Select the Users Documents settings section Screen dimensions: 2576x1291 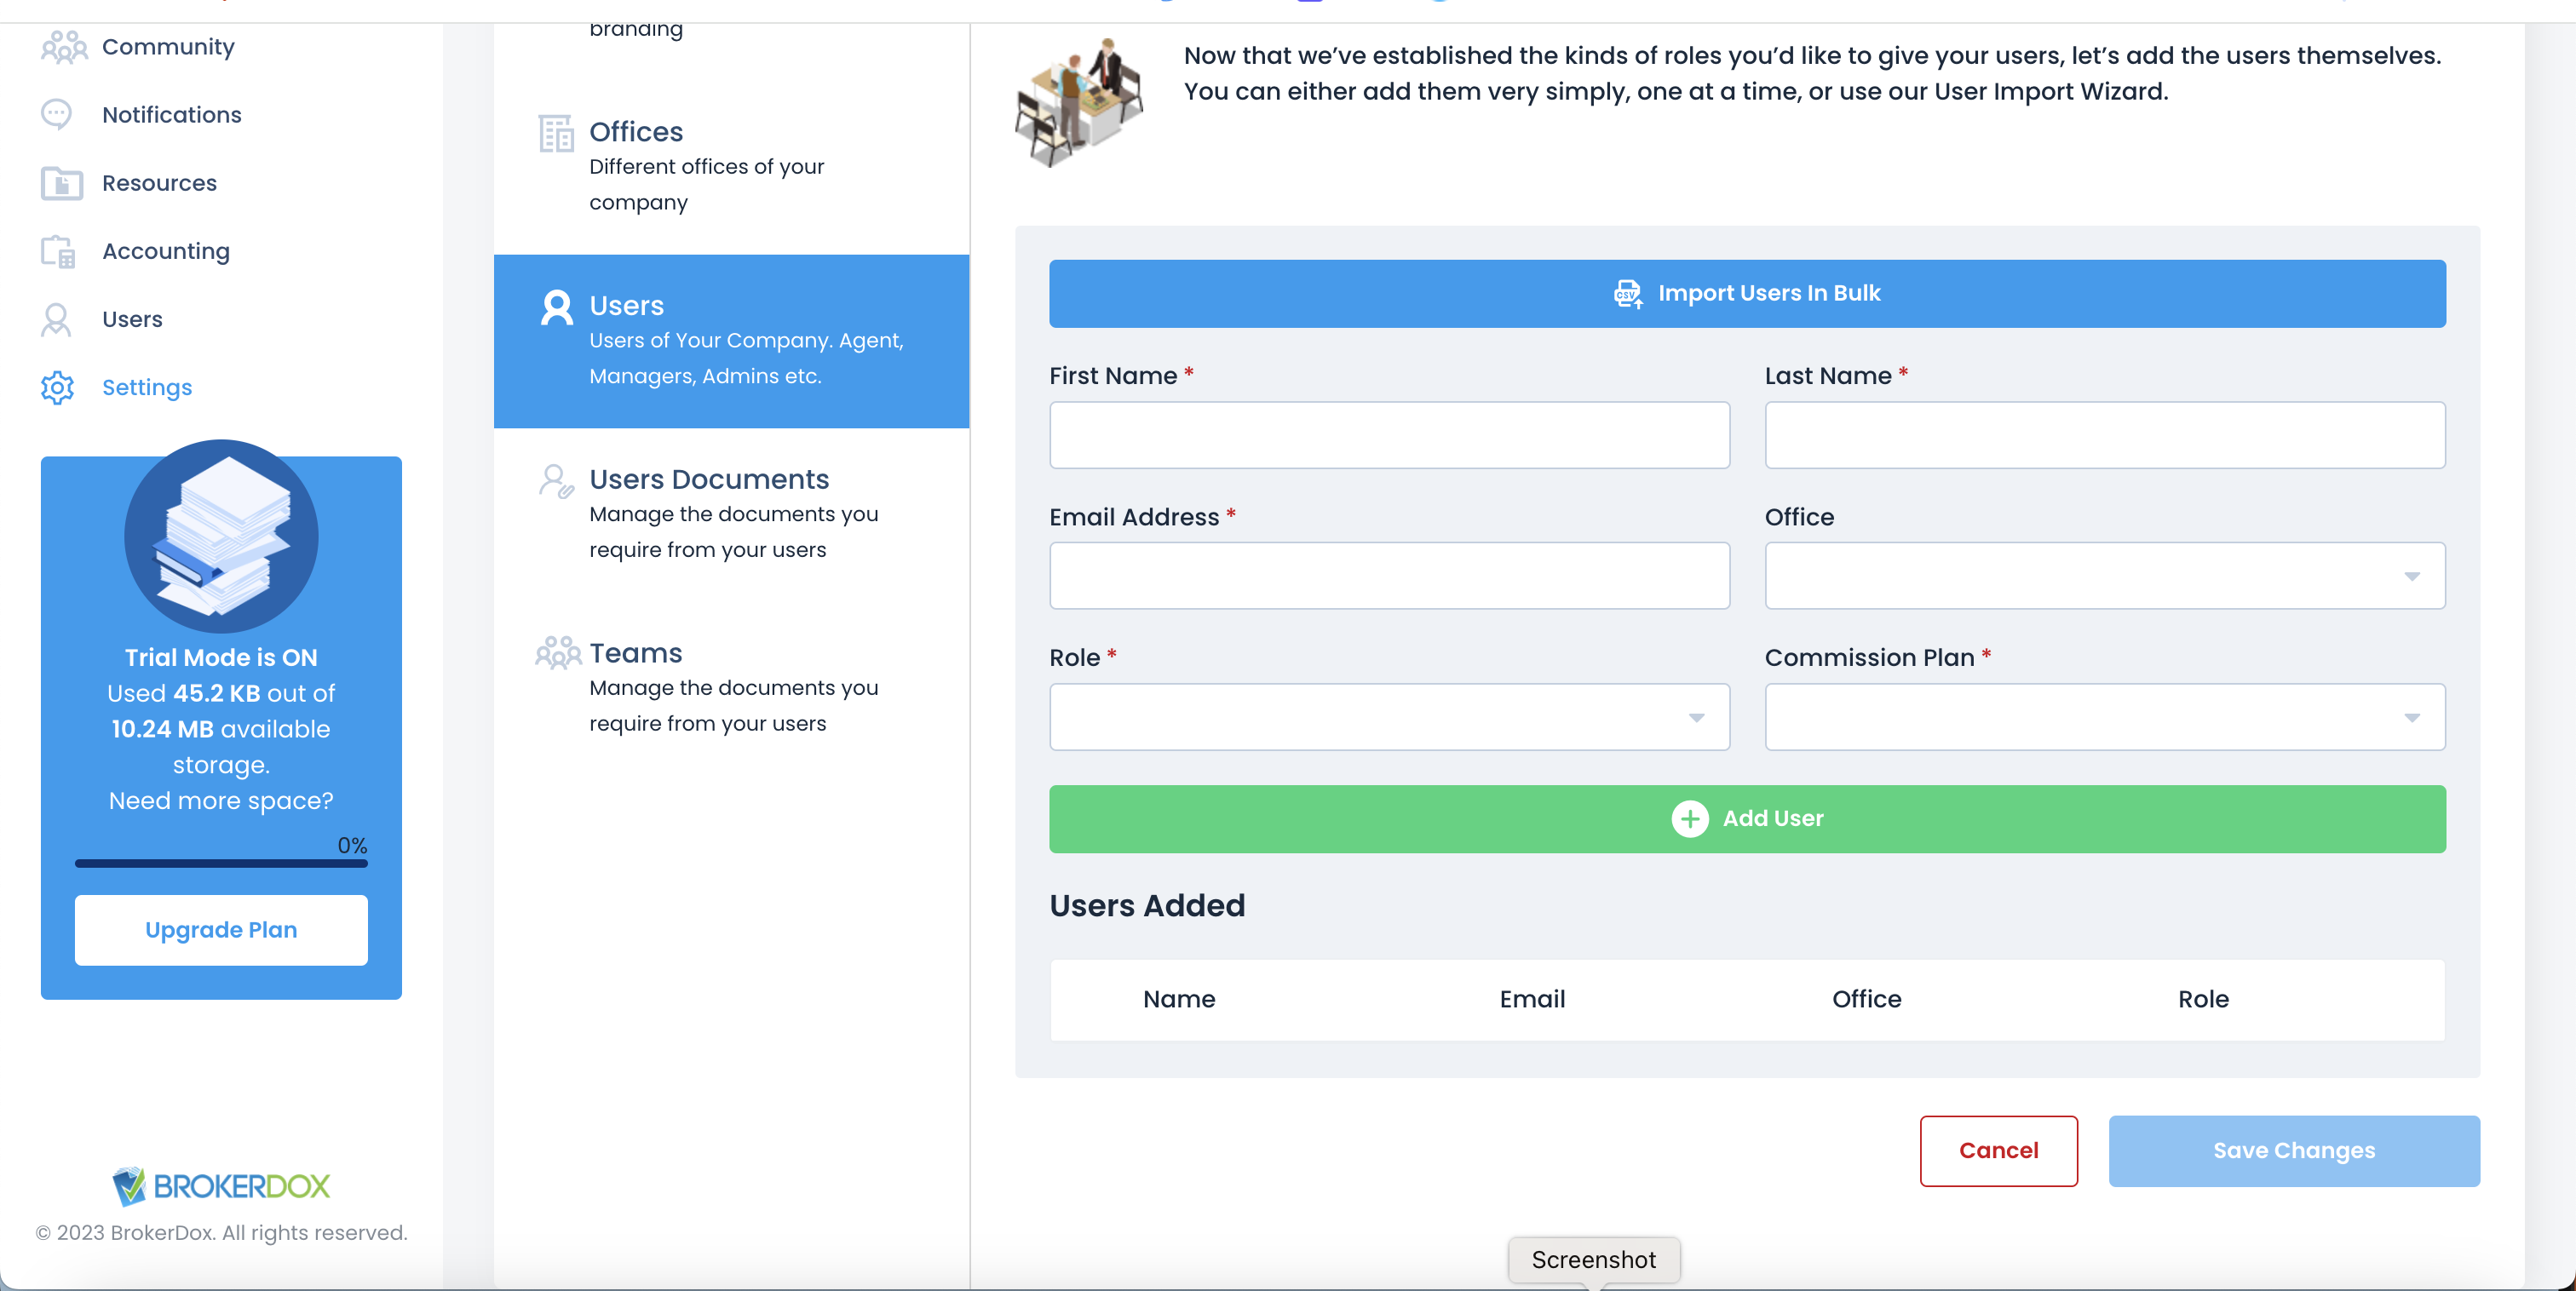(x=731, y=515)
